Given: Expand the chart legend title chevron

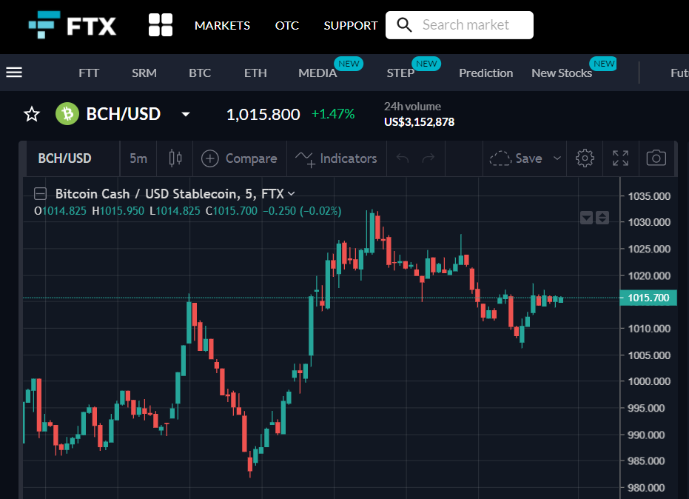Looking at the screenshot, I should click(291, 193).
